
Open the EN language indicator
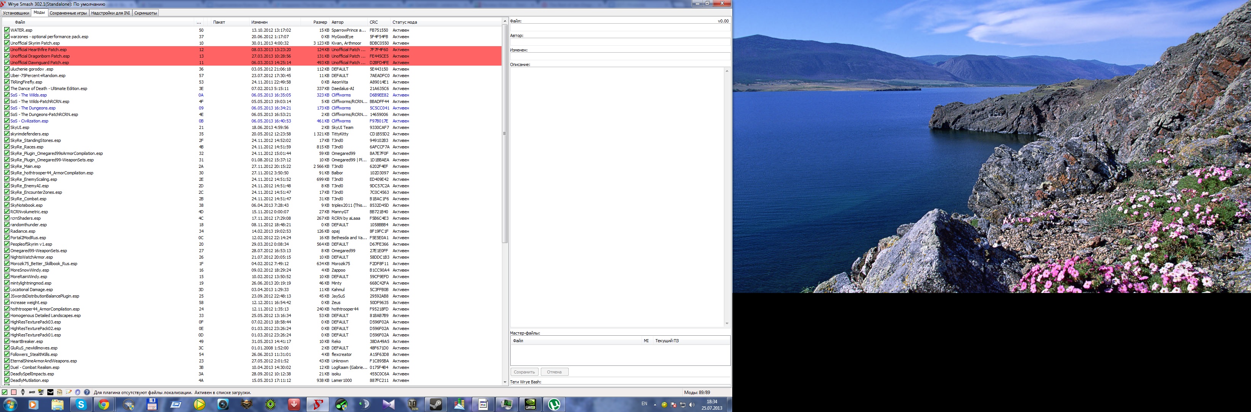tap(645, 404)
